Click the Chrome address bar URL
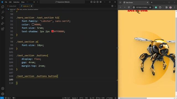This screenshot has height=99, width=177. click(142, 7)
